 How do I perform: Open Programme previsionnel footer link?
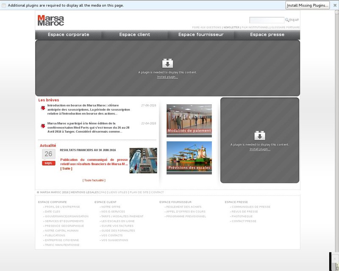click(186, 216)
